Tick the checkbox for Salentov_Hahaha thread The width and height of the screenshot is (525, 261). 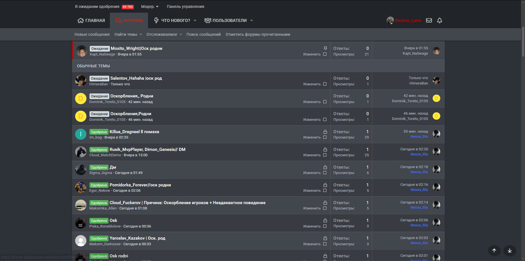325,84
